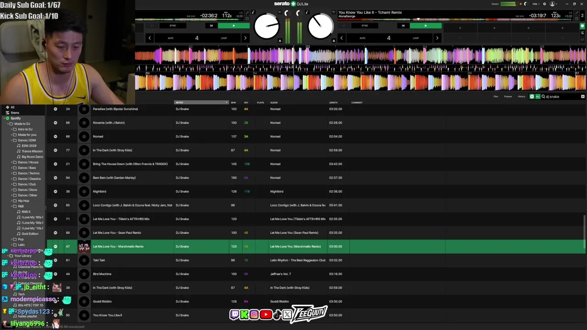Viewport: 587px width, 330px height.
Task: Decrease right deck auto loop size
Action: pyautogui.click(x=341, y=38)
